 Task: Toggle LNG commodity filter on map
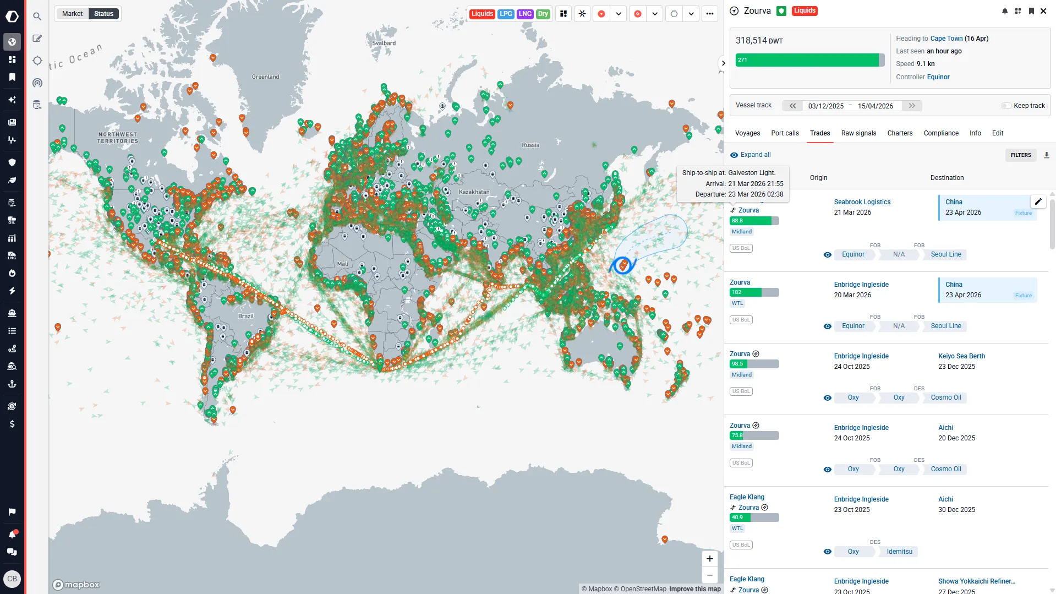point(525,14)
